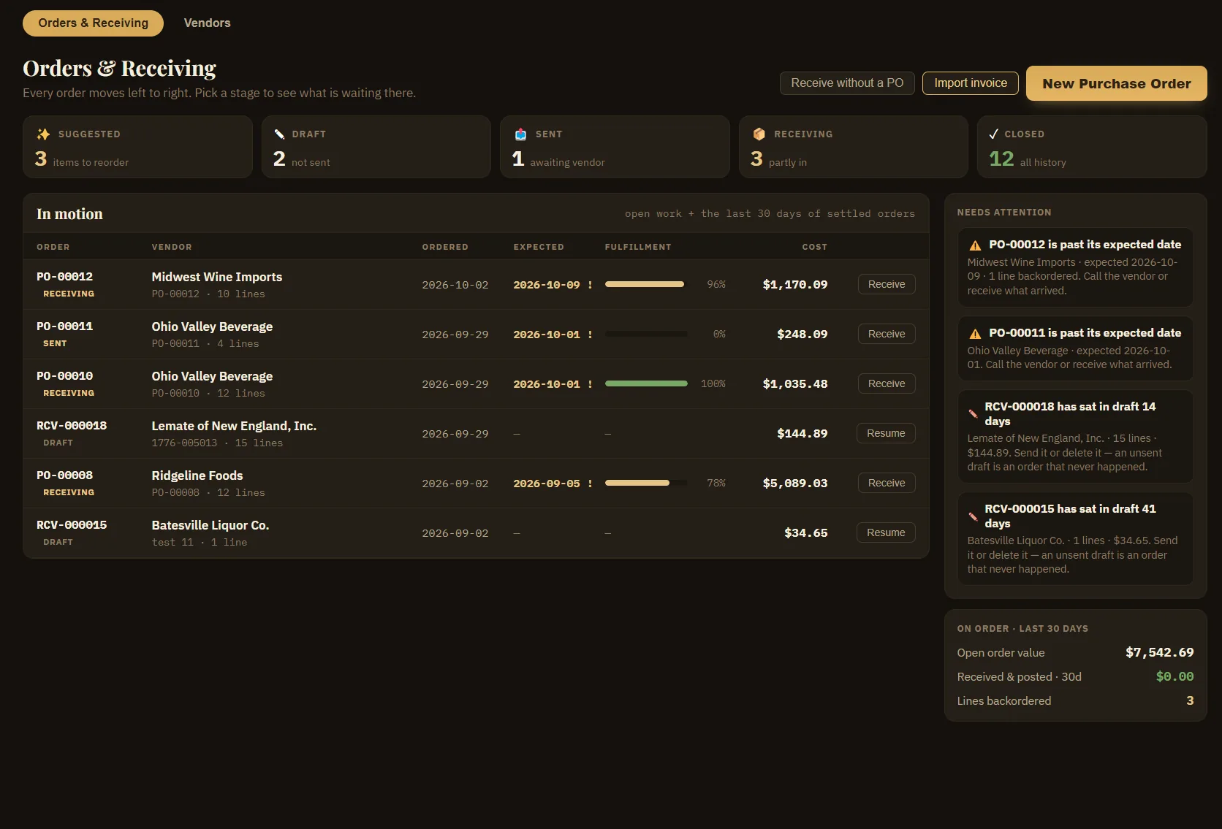Click the cost value $5,089.03

tap(795, 484)
